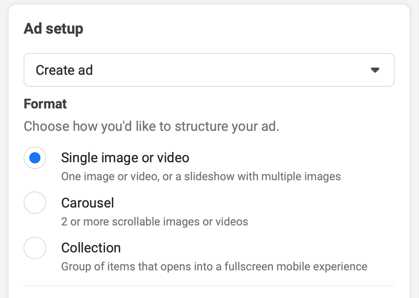Screen dimensions: 419x298
Task: Click the blue dot of the selected format
Action: (x=35, y=158)
